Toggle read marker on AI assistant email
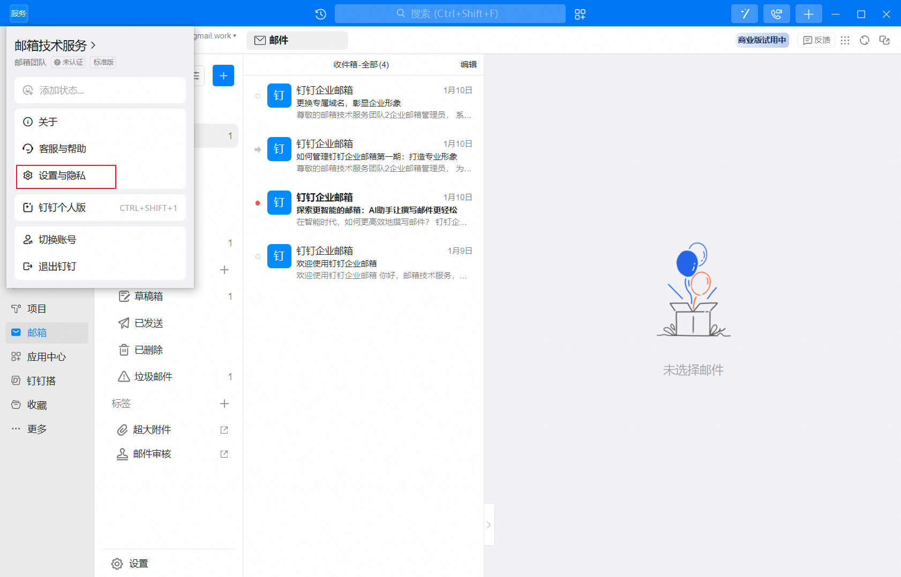This screenshot has height=577, width=901. tap(258, 203)
